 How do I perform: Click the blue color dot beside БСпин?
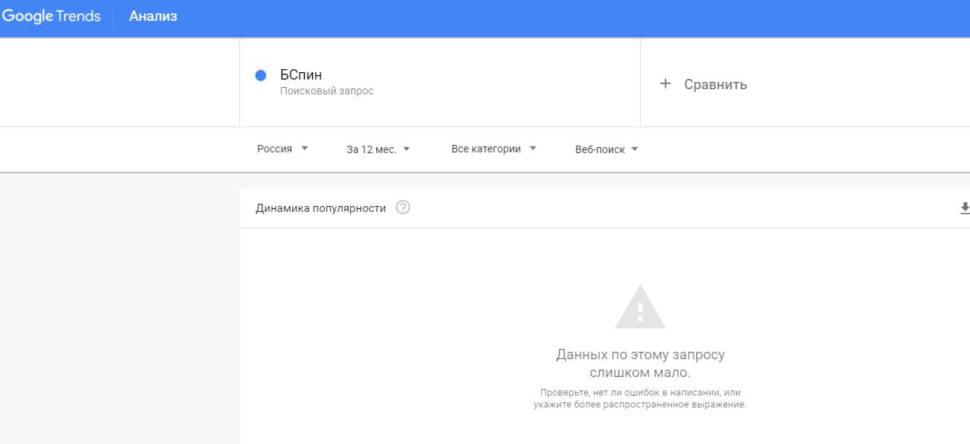click(x=260, y=75)
